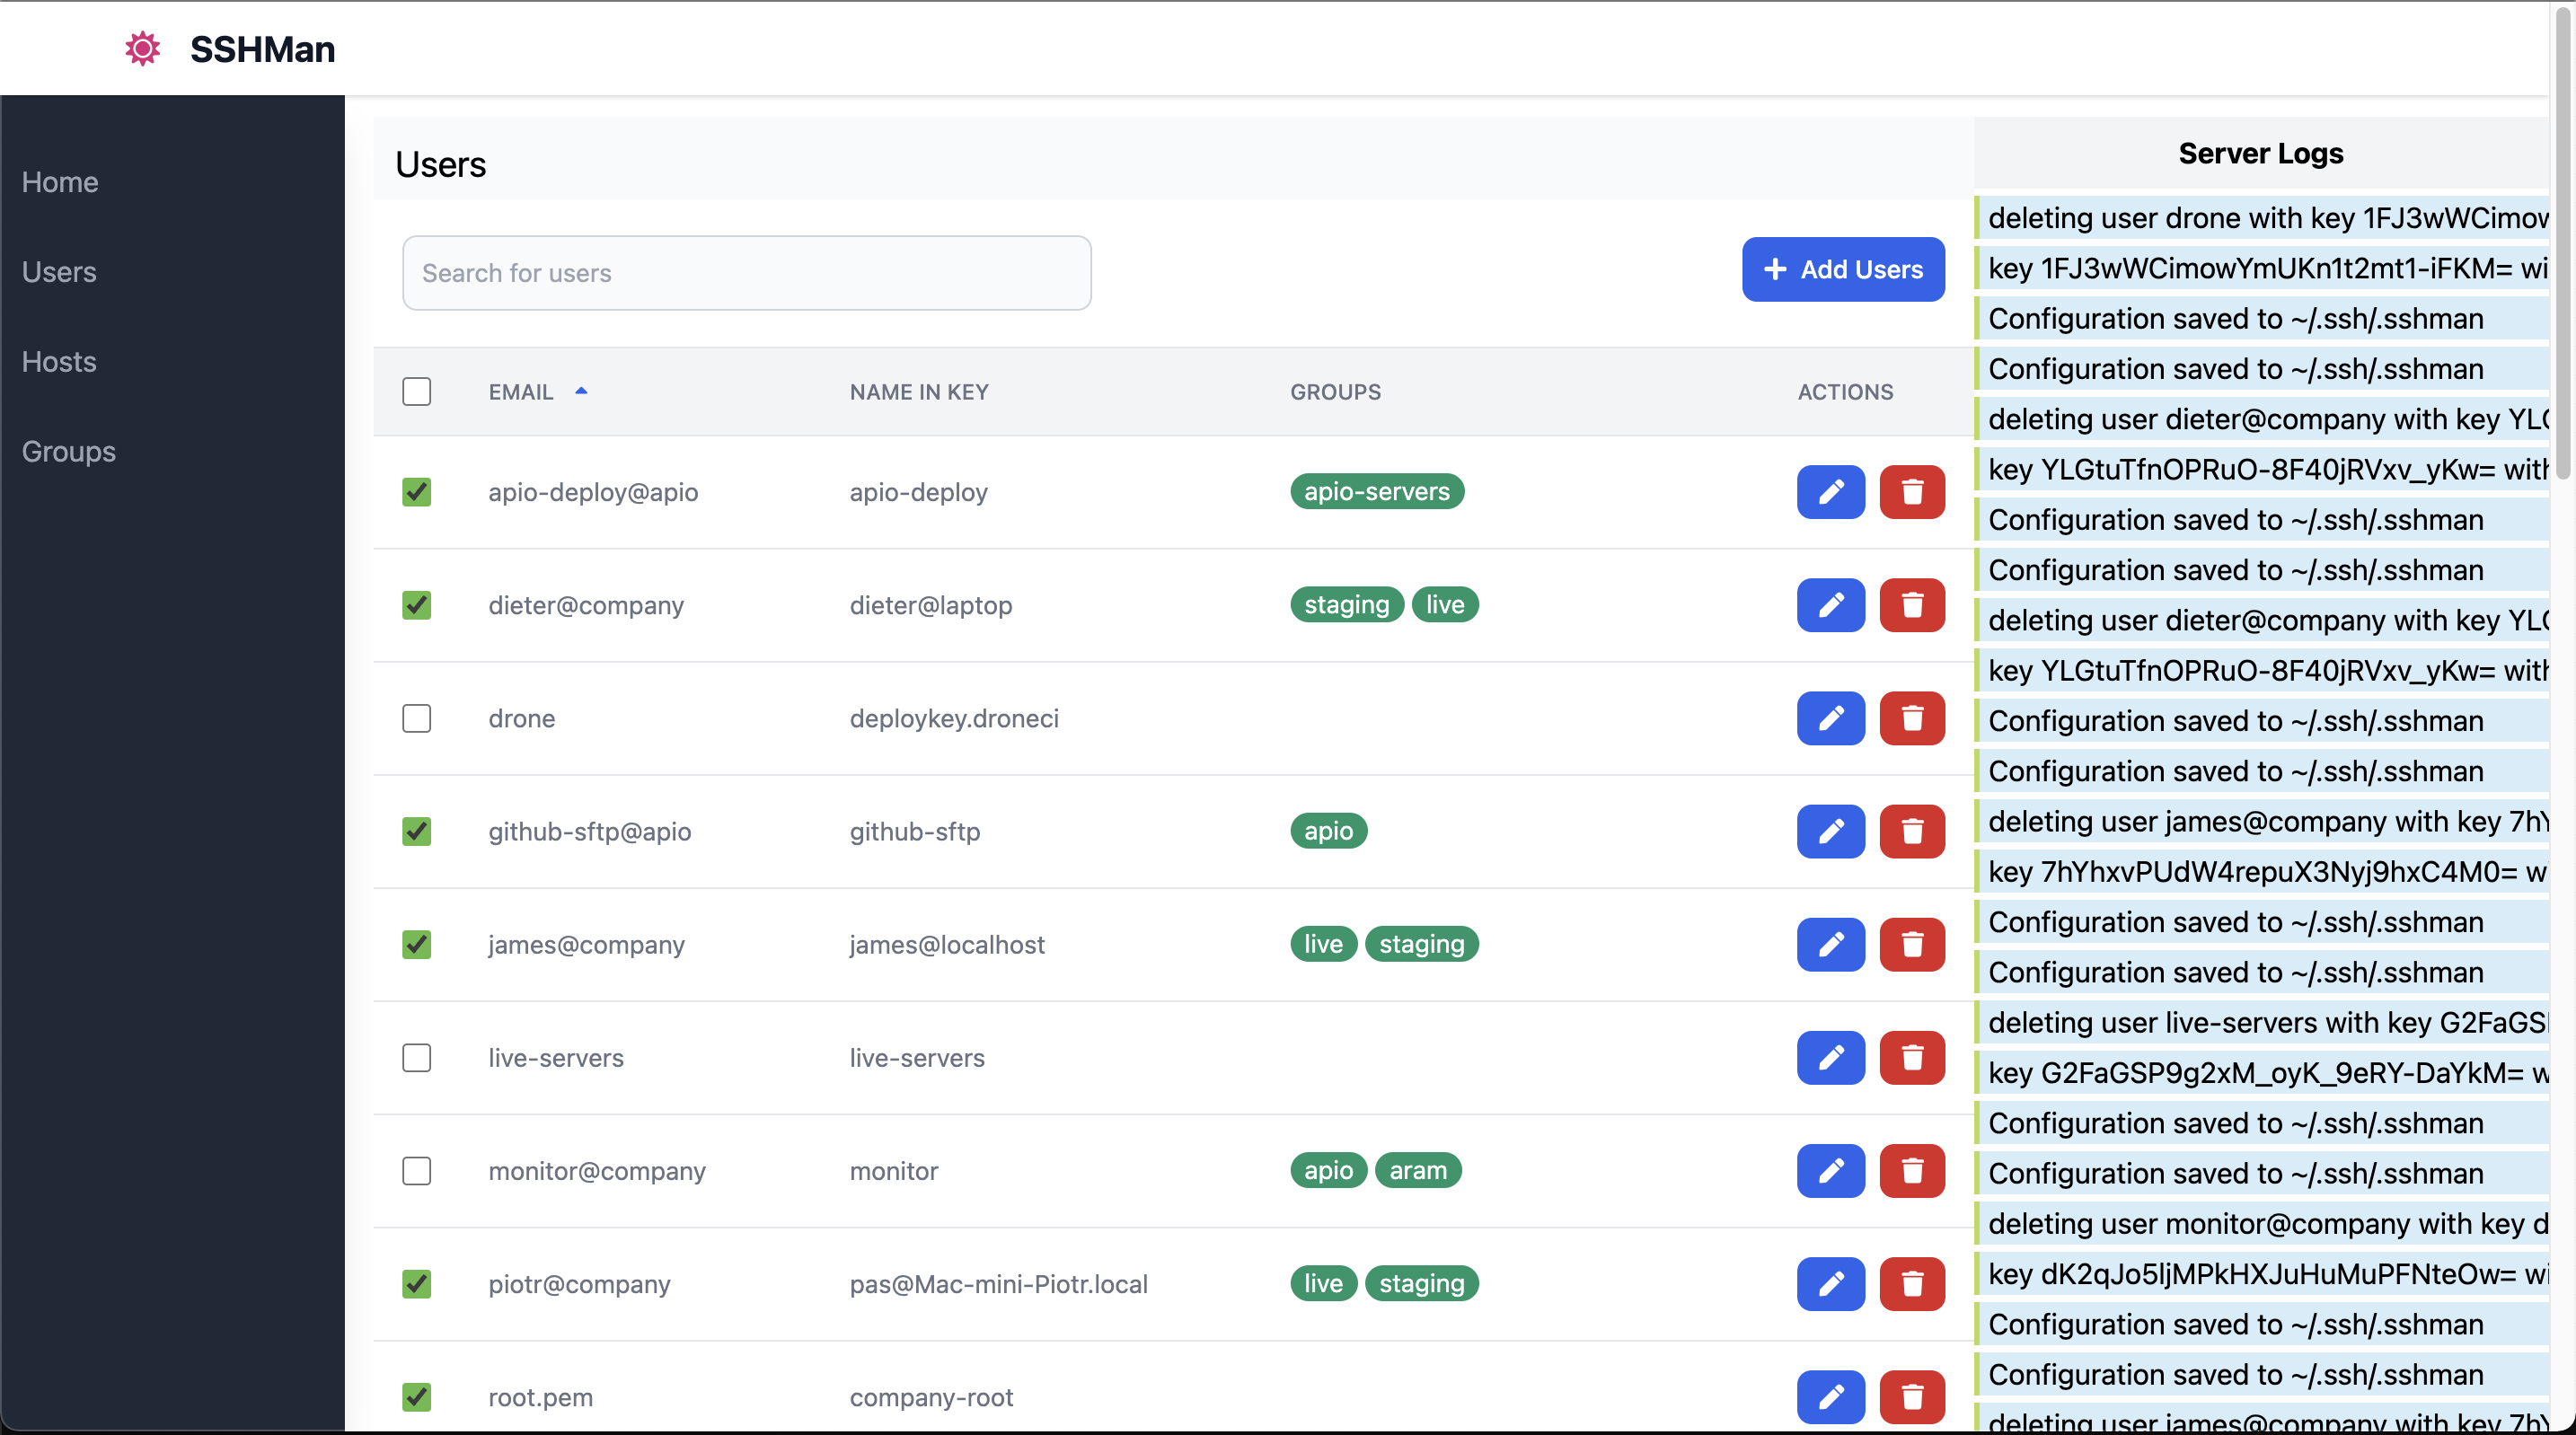2576x1435 pixels.
Task: Edit the drone user entry
Action: (x=1830, y=718)
